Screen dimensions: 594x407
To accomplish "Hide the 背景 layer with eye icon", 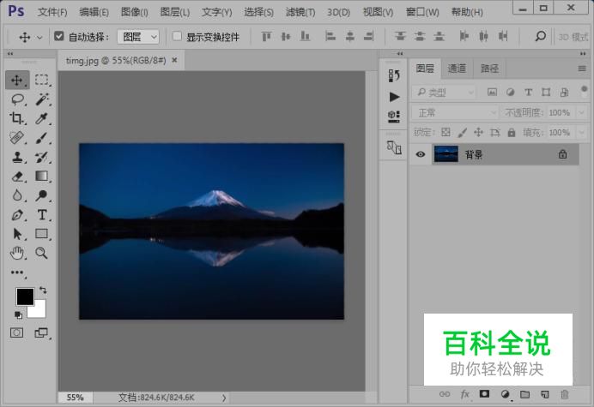I will [x=420, y=154].
